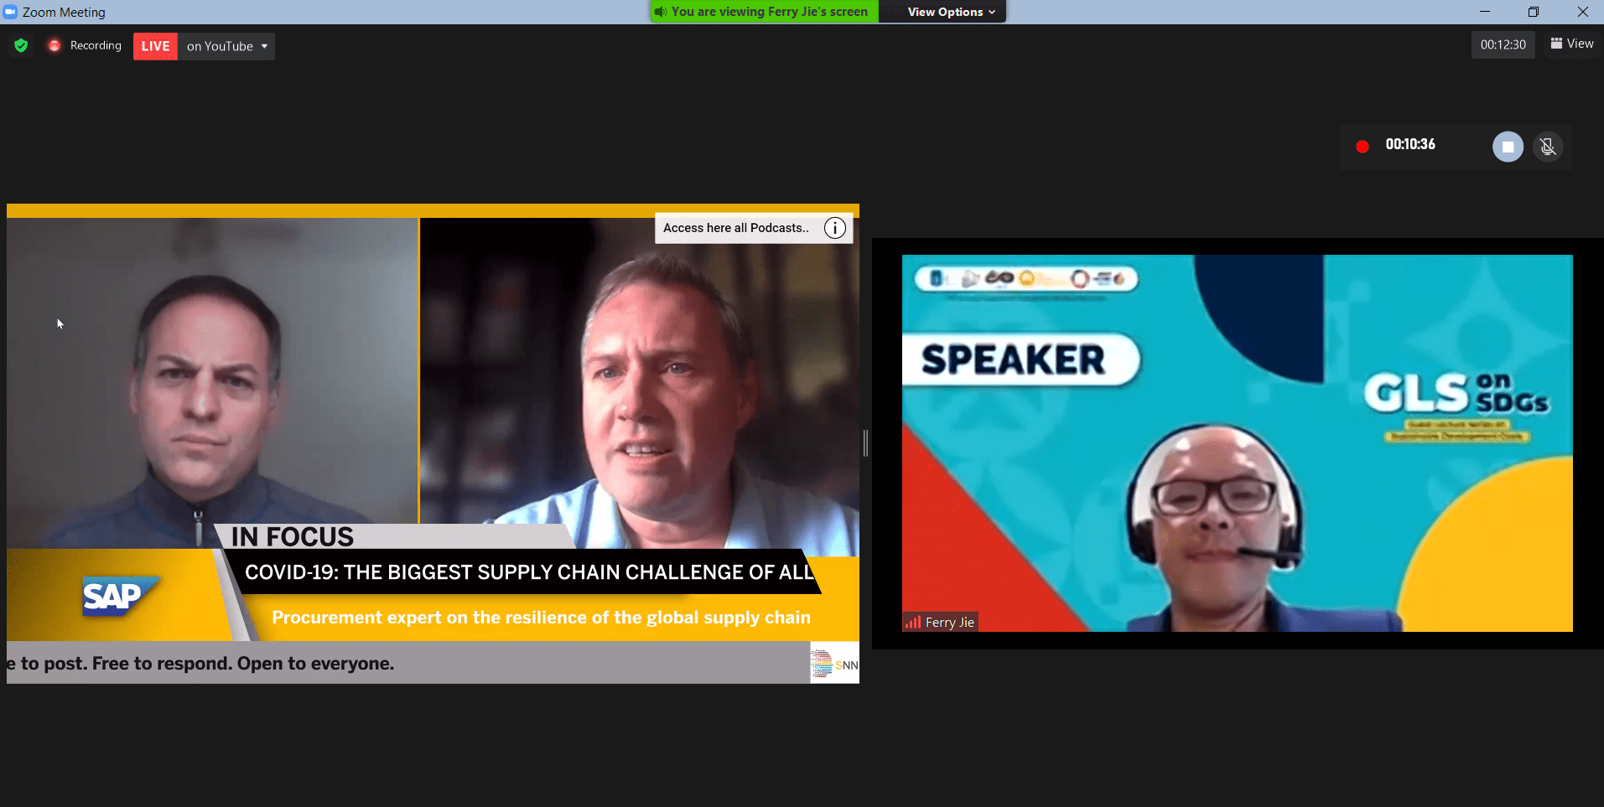Click the Zoom Meeting app icon in title bar

point(10,12)
